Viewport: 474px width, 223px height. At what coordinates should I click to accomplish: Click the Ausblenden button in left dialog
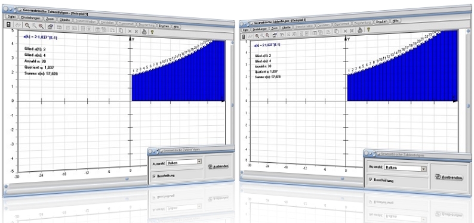218,166
